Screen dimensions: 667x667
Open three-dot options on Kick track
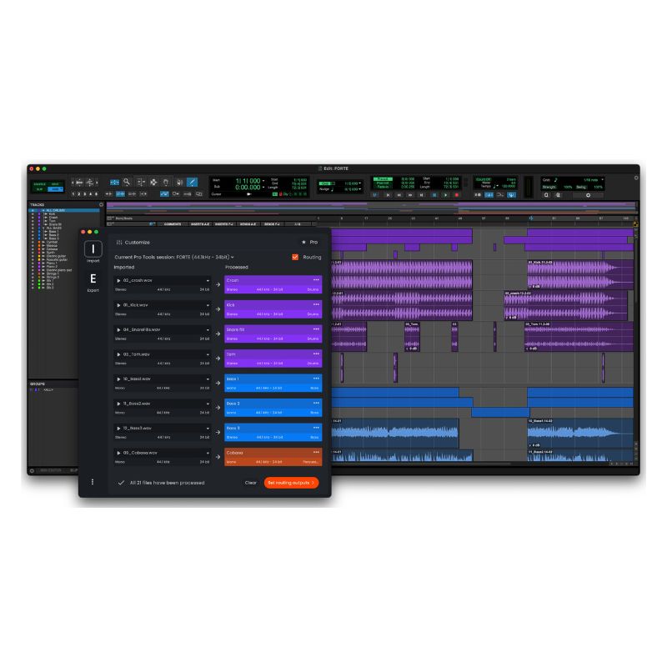tap(316, 305)
